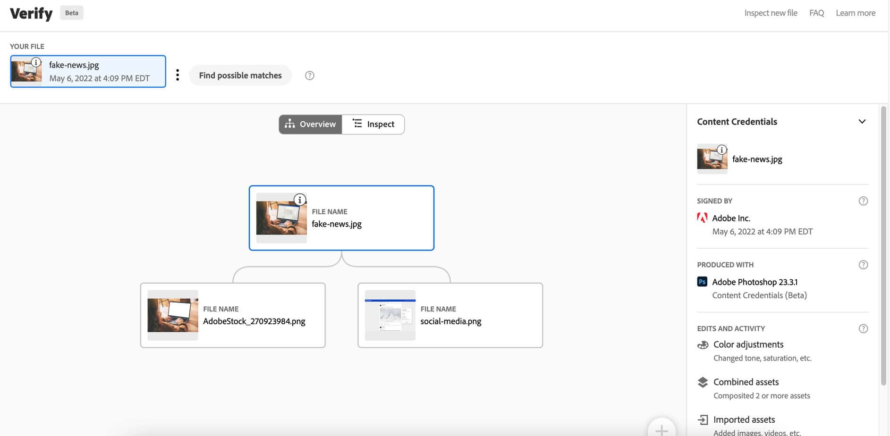Image resolution: width=890 pixels, height=436 pixels.
Task: Switch to the Inspect view
Action: point(373,124)
